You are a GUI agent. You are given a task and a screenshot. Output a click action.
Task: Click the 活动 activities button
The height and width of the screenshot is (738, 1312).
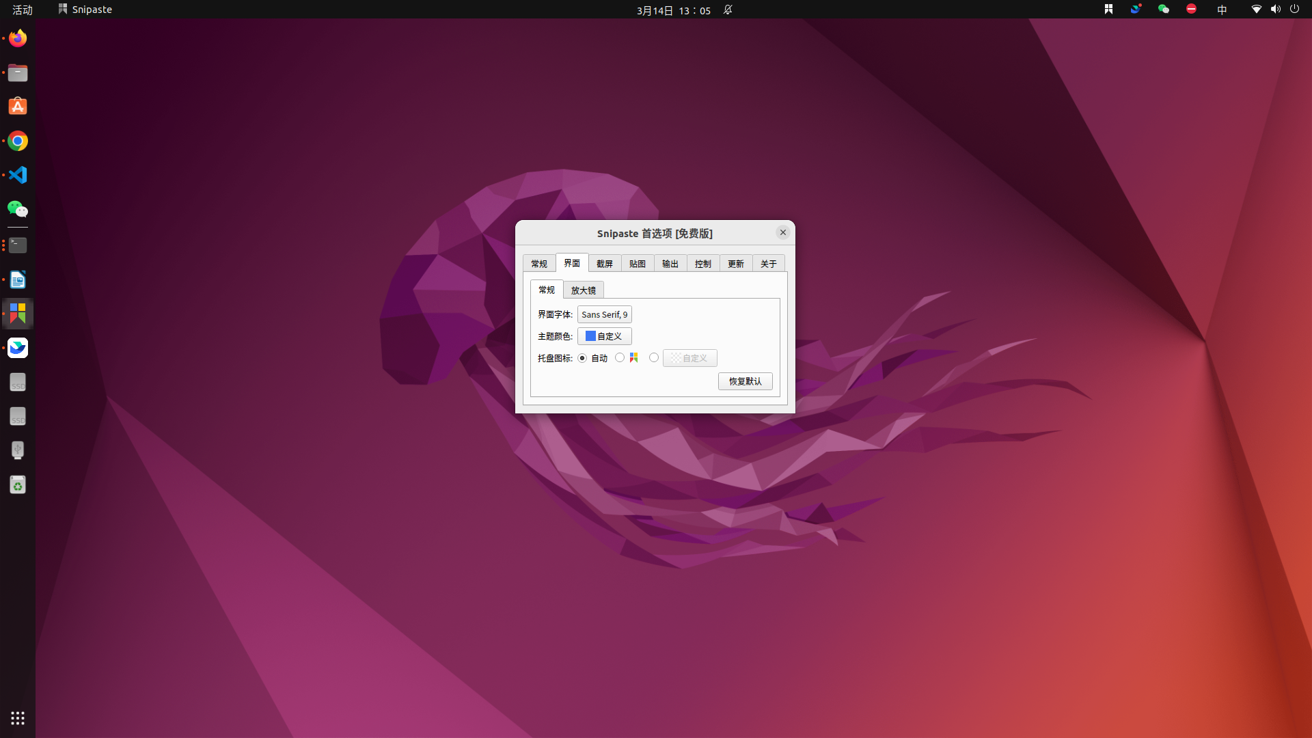click(22, 10)
